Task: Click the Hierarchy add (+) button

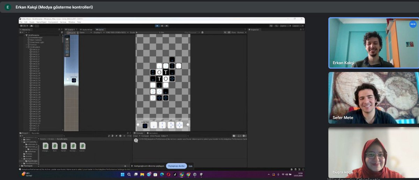Action: [21, 32]
